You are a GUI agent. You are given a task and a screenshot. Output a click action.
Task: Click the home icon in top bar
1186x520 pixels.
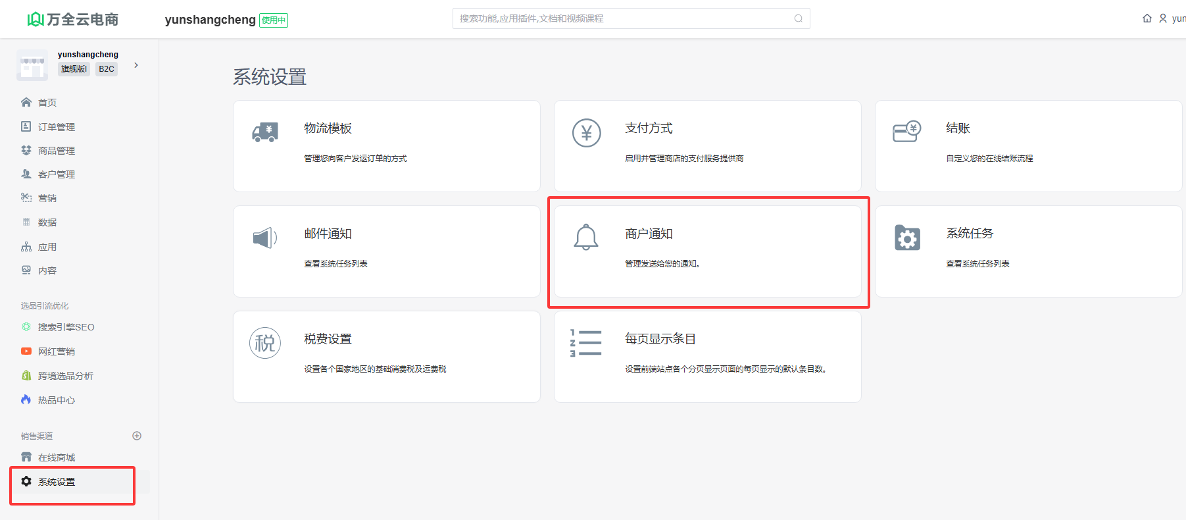[x=1147, y=18]
